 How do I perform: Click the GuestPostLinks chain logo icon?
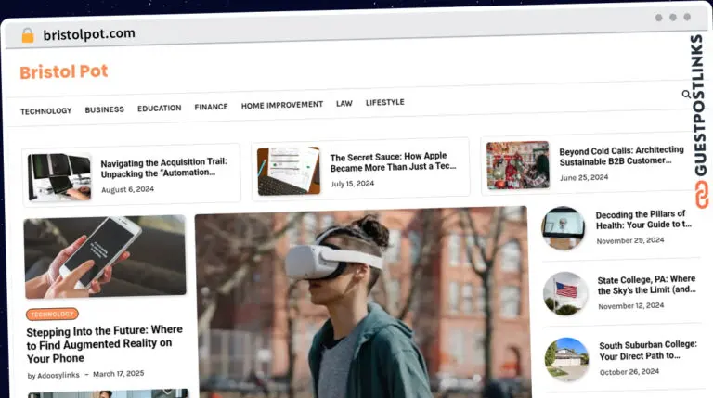699,199
